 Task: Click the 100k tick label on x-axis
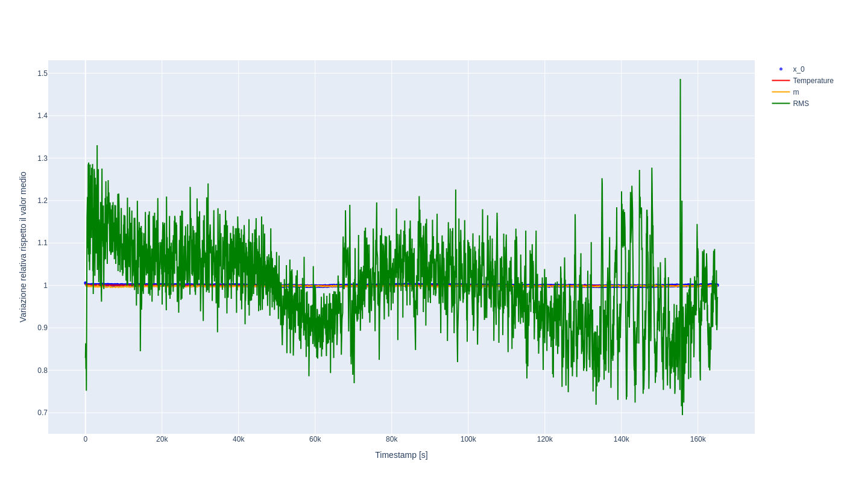point(468,439)
